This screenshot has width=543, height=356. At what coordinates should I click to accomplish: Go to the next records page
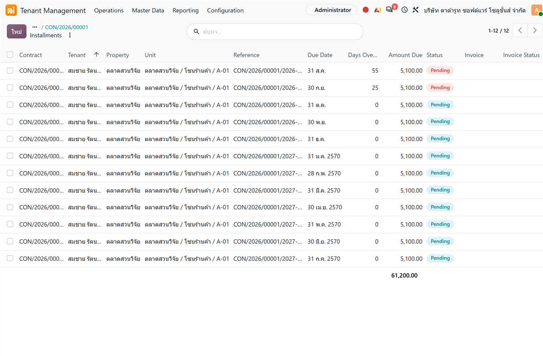click(535, 31)
